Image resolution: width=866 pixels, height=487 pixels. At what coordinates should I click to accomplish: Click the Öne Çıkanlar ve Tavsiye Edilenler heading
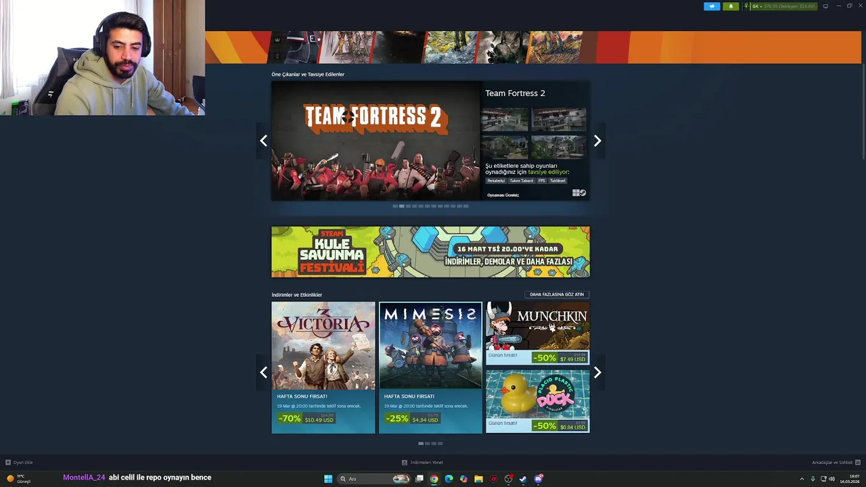[308, 74]
